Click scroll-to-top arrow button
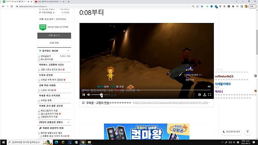This screenshot has height=145, width=258. pos(247,132)
